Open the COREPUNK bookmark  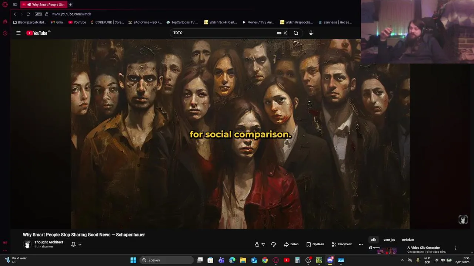click(x=107, y=22)
